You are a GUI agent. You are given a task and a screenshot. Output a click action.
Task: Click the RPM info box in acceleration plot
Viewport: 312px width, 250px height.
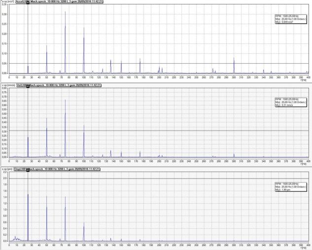[x=291, y=19]
